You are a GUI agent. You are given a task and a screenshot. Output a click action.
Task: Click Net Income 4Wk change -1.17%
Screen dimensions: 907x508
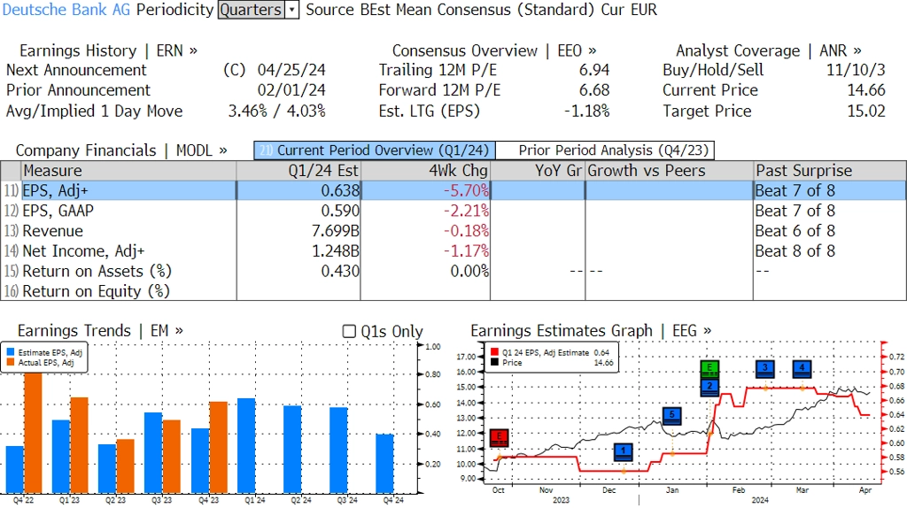pyautogui.click(x=466, y=251)
